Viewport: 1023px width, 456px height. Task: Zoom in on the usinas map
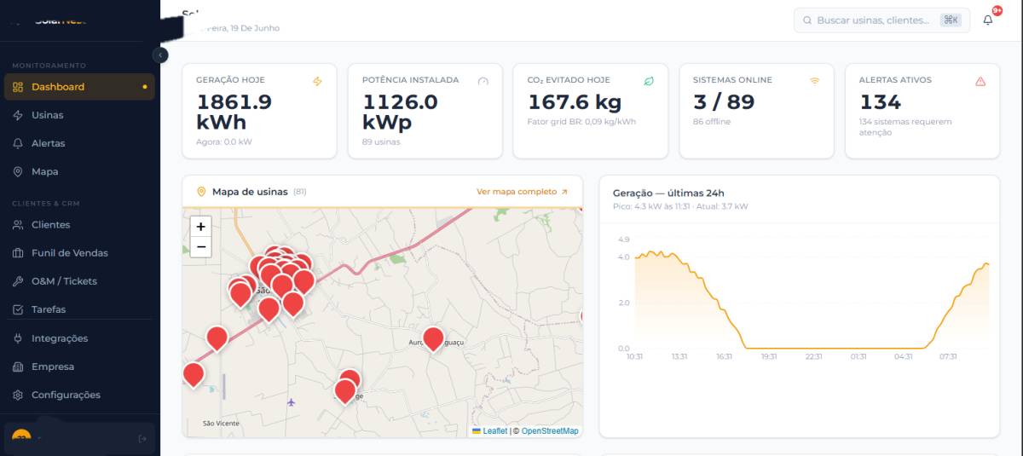pos(200,227)
